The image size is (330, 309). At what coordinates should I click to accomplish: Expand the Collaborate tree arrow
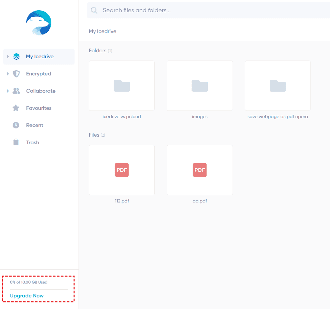(8, 91)
